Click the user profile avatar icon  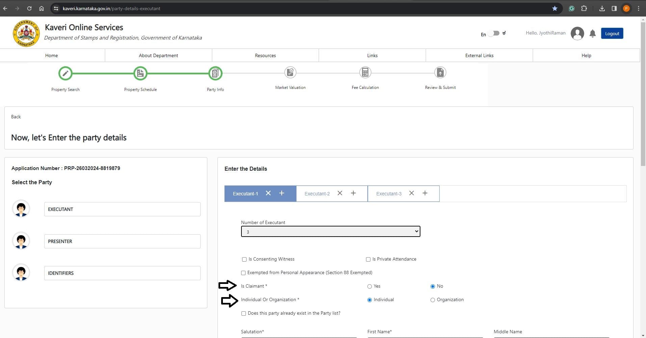coord(577,33)
